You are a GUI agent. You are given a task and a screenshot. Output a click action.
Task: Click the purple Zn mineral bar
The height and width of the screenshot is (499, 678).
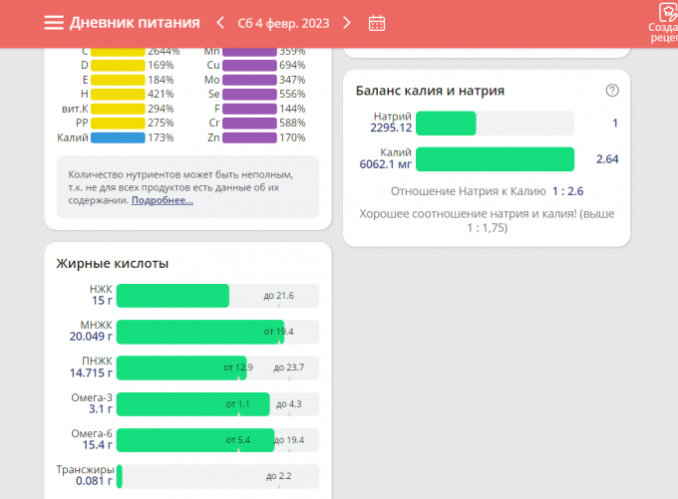coord(248,137)
